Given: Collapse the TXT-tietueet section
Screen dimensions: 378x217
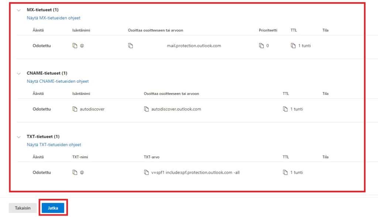Looking at the screenshot, I should click(19, 137).
